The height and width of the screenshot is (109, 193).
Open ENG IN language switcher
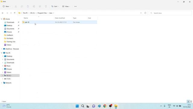click(169, 106)
